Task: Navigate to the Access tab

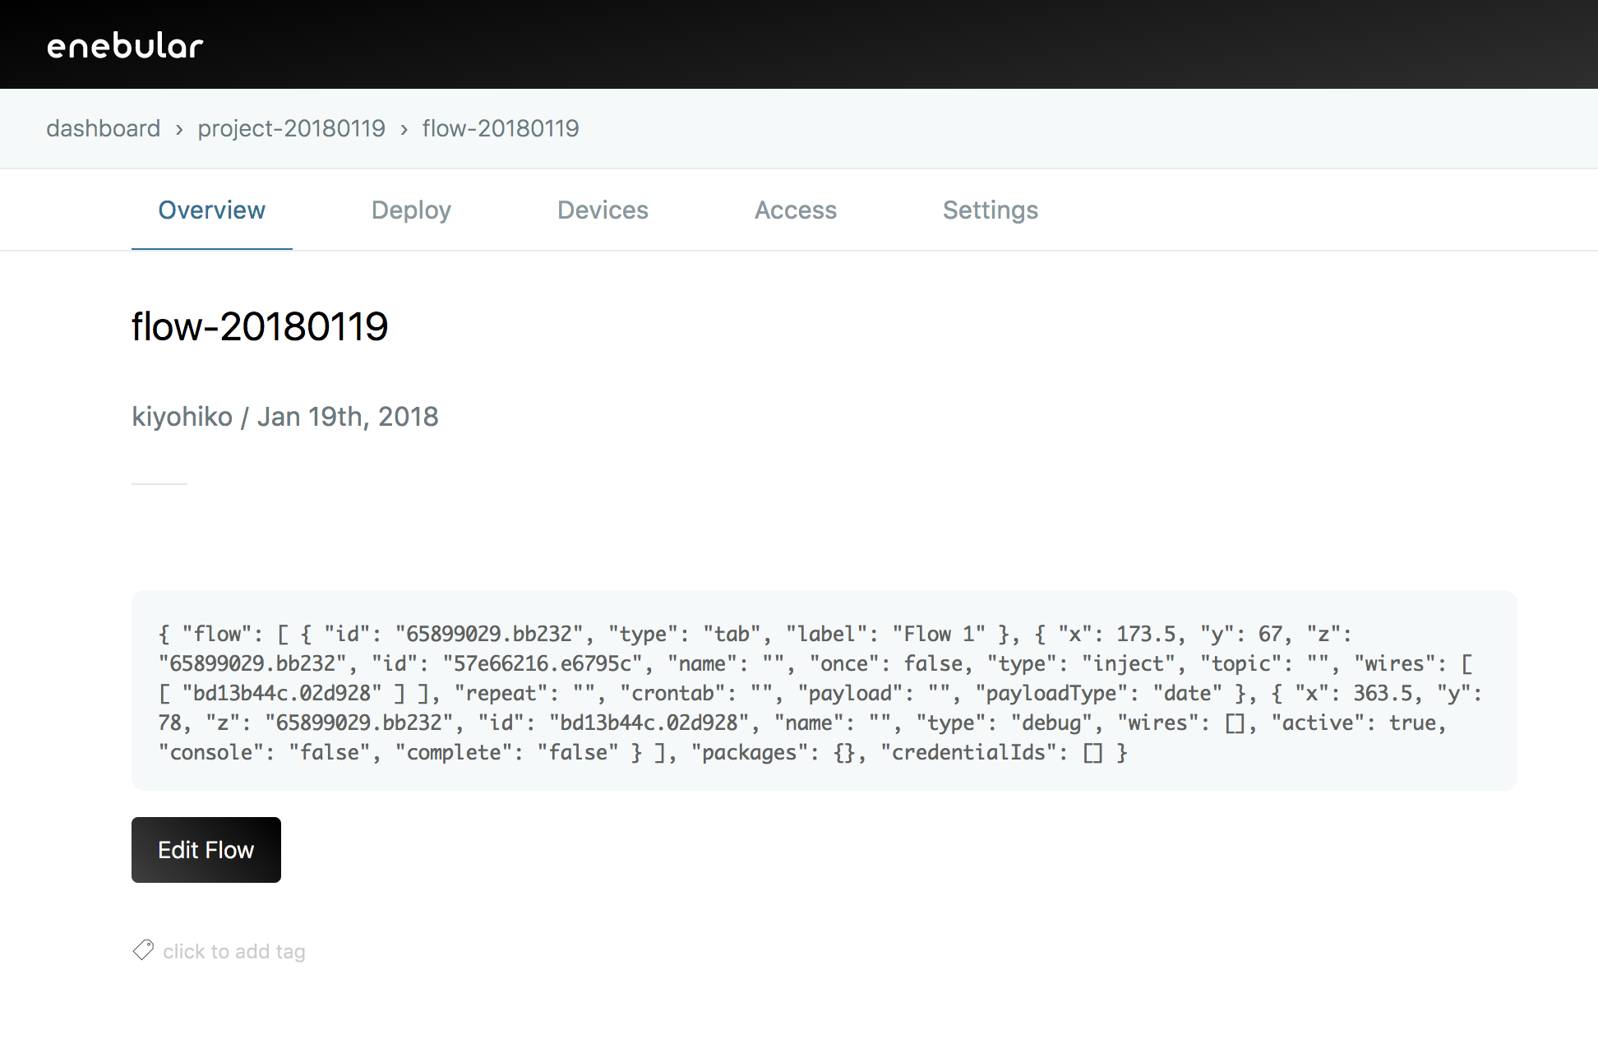Action: 796,210
